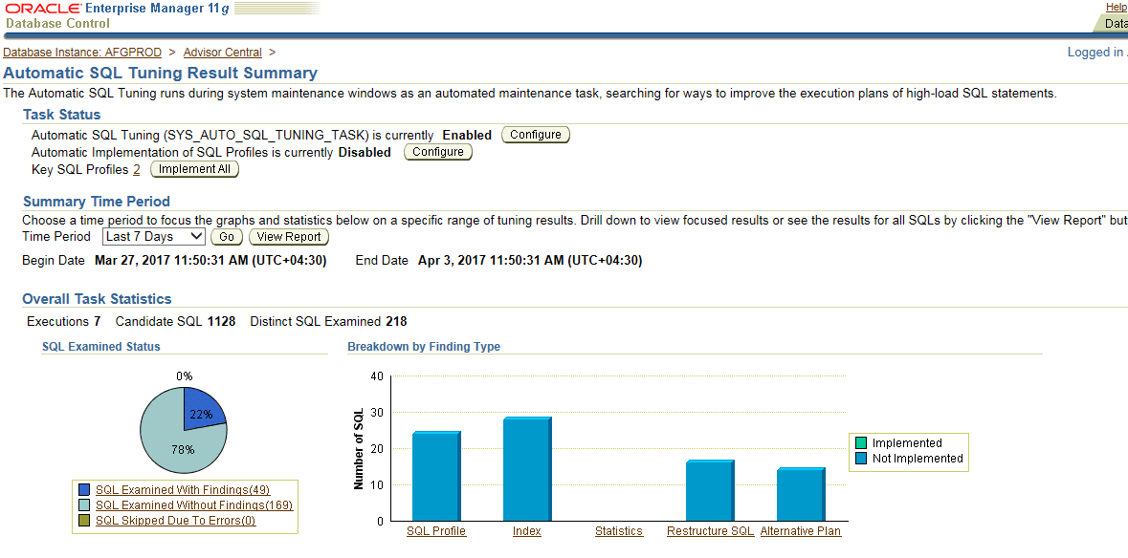Go to Database Instance: AFGPROD breadcrumb
1128x558 pixels.
[82, 53]
